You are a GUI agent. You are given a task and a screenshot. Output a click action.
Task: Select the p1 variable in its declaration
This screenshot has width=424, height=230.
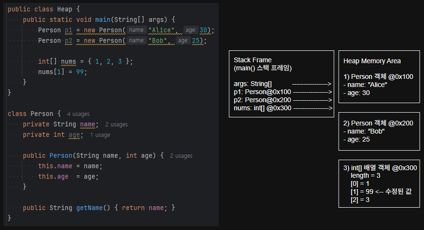69,30
